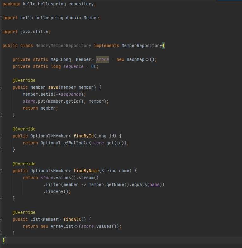Click java.util.* import text

[34, 32]
